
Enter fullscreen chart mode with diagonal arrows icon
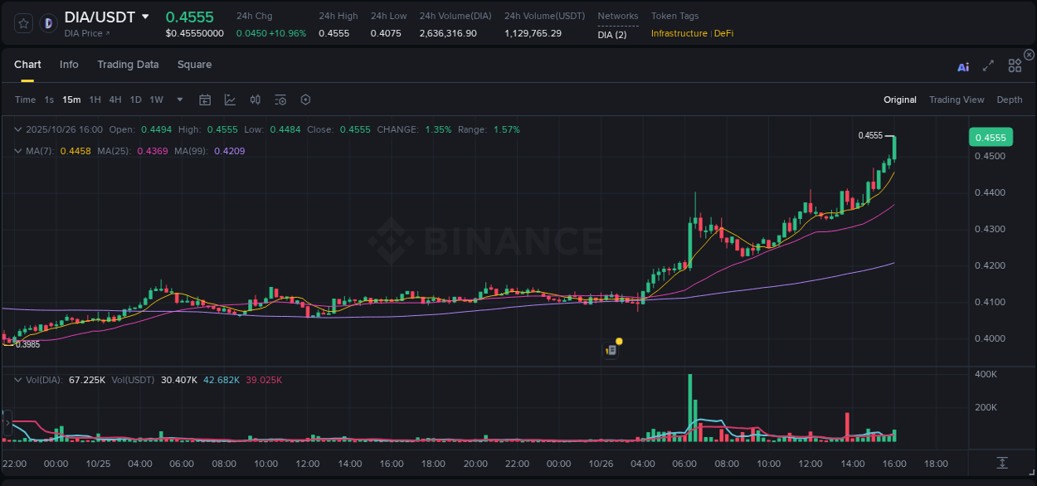pos(988,66)
